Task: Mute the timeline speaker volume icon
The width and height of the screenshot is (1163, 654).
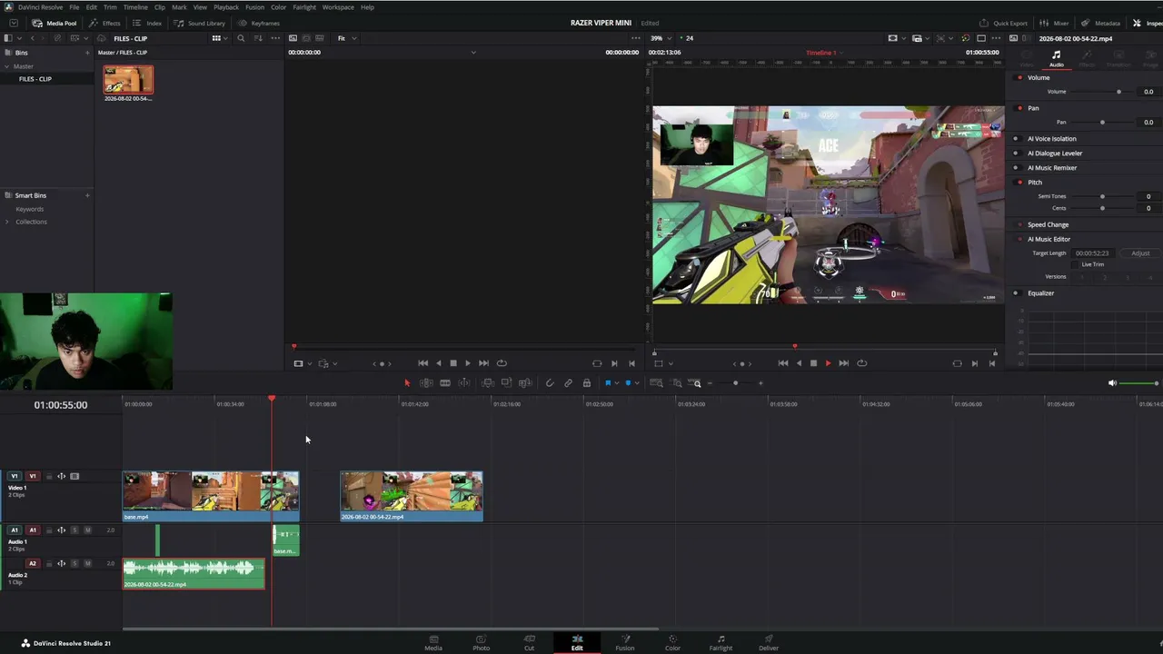Action: [x=1112, y=383]
